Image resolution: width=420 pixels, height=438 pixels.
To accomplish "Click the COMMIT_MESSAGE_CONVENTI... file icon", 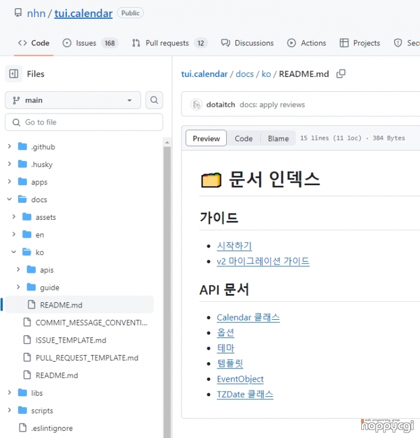I will click(x=27, y=322).
